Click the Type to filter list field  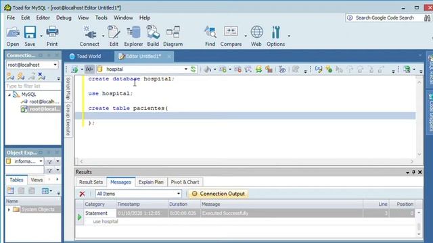33,86
